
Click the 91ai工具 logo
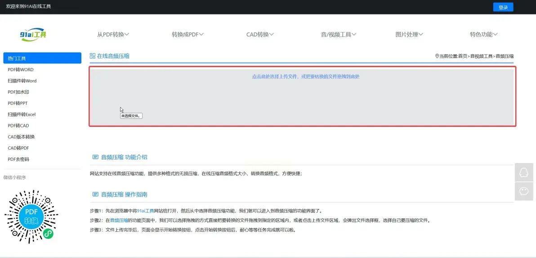coord(33,34)
